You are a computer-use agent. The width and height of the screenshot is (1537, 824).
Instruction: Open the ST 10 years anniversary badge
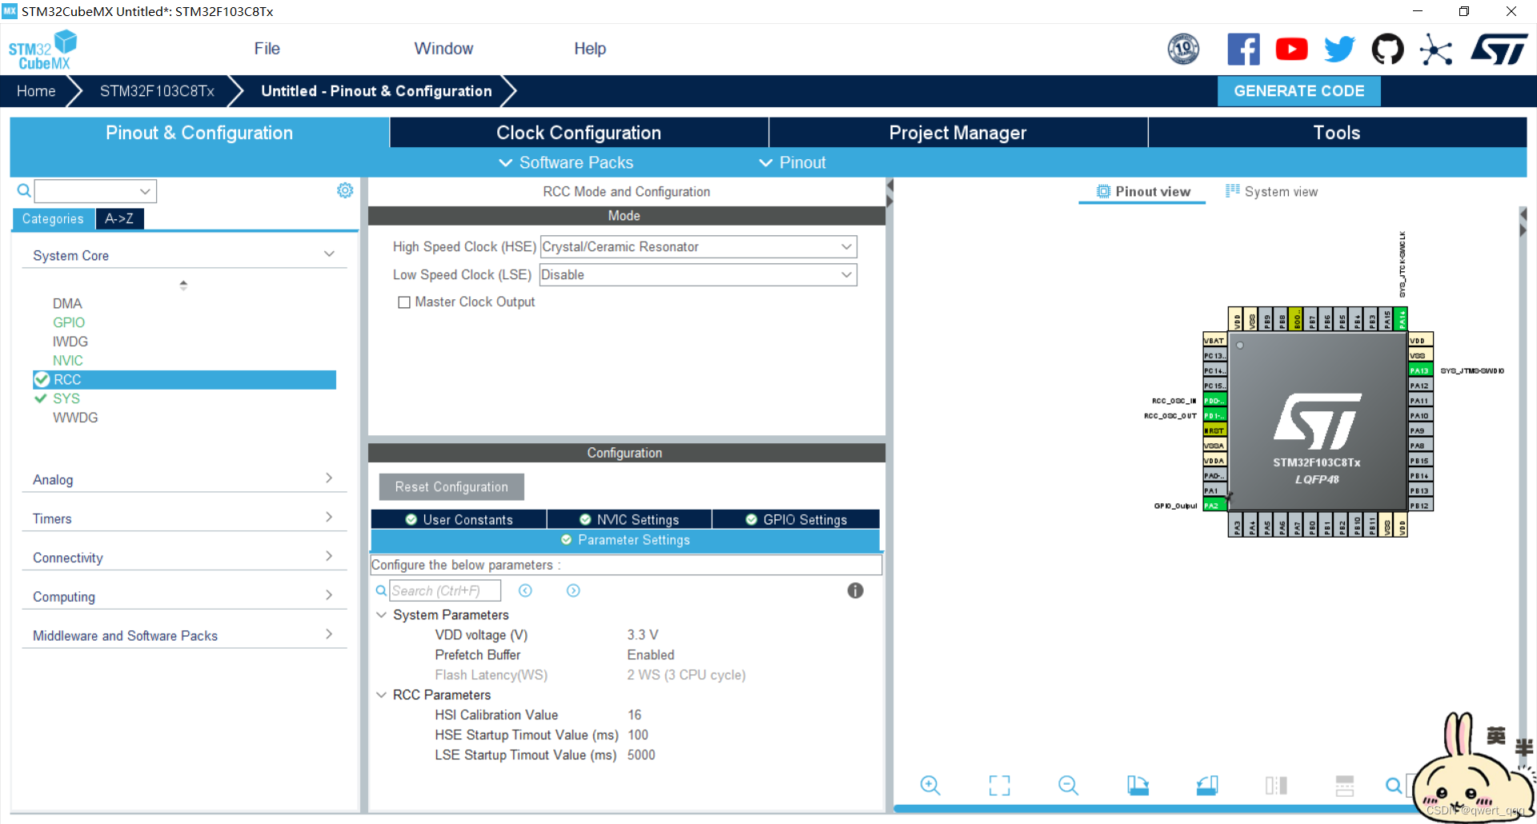[1183, 49]
